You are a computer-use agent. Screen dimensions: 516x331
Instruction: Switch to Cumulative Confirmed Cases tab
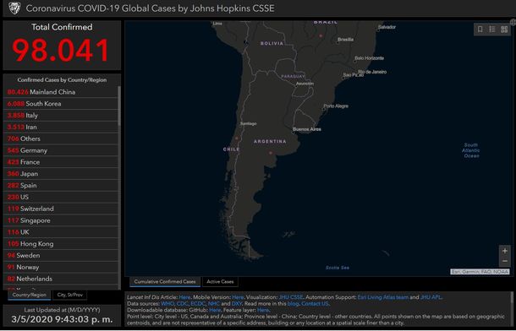coord(165,282)
